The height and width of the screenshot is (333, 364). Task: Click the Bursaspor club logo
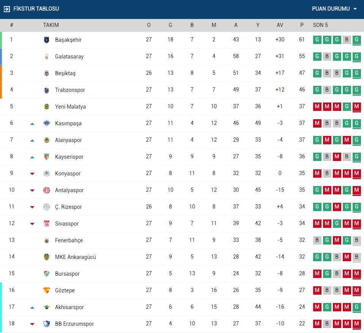pos(47,274)
